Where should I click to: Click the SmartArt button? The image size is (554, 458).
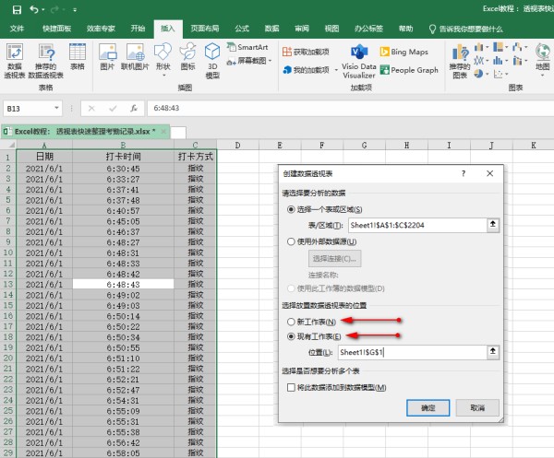click(247, 47)
